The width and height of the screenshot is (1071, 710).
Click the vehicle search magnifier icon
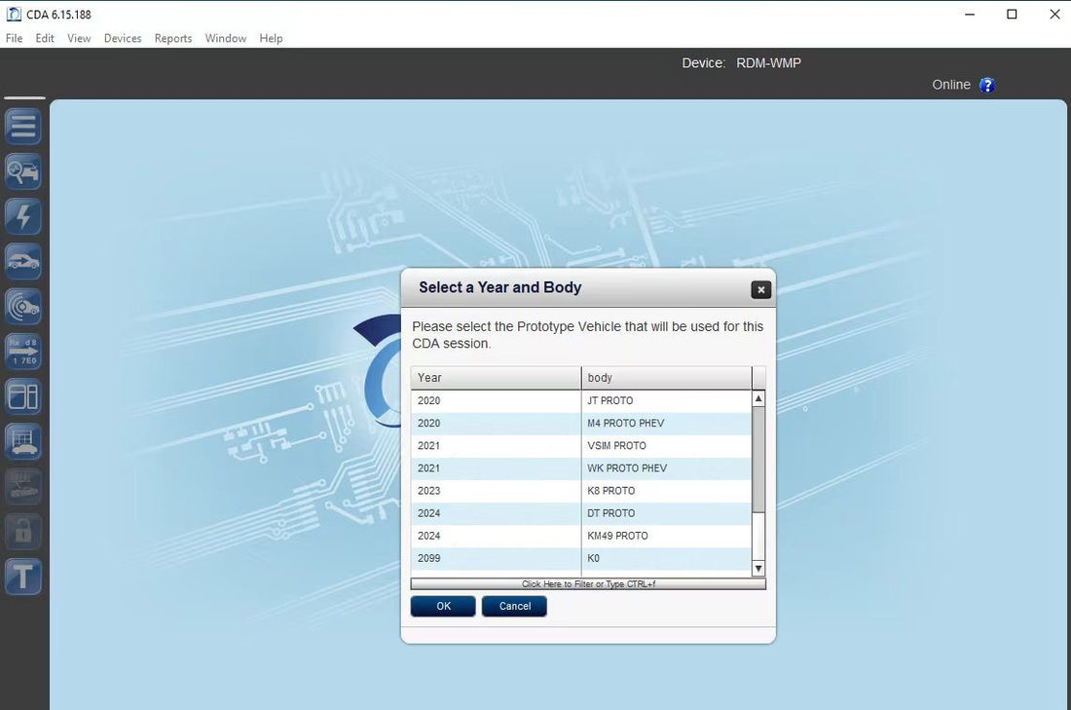(23, 171)
